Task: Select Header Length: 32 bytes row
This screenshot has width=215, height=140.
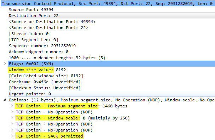Action: coord(57,58)
